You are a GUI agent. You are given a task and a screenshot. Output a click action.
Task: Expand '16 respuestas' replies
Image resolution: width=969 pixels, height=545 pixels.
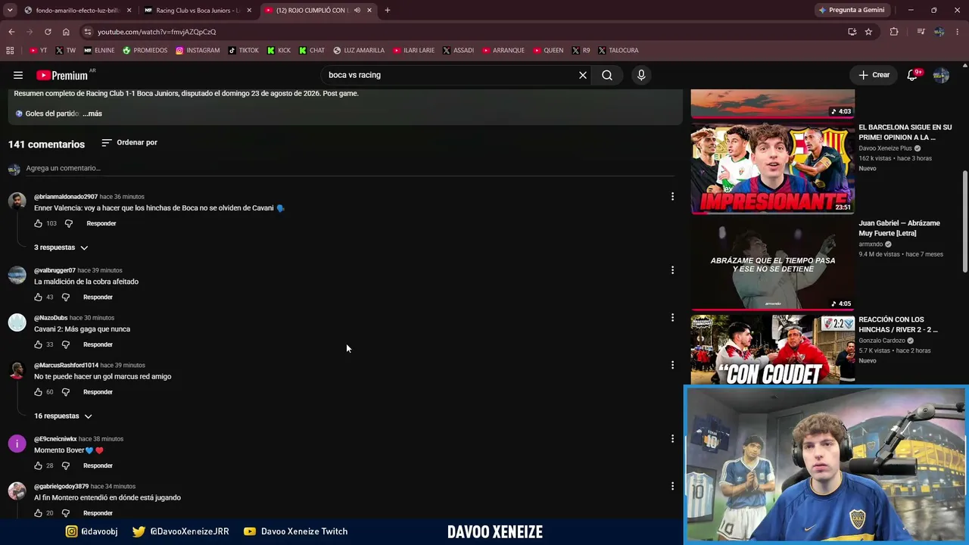(x=63, y=416)
